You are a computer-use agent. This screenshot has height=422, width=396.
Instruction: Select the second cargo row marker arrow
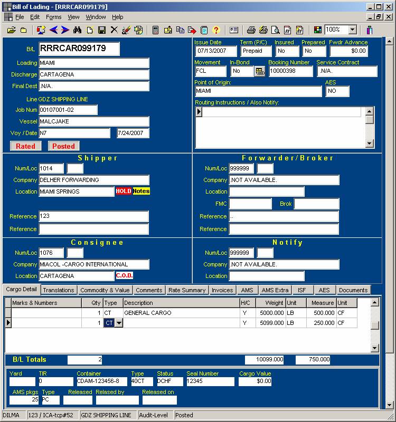(x=8, y=323)
